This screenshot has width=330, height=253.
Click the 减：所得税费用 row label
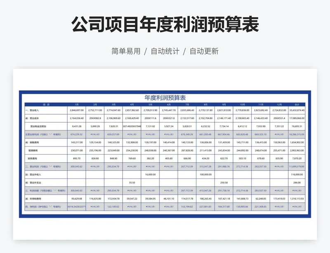tap(46, 199)
